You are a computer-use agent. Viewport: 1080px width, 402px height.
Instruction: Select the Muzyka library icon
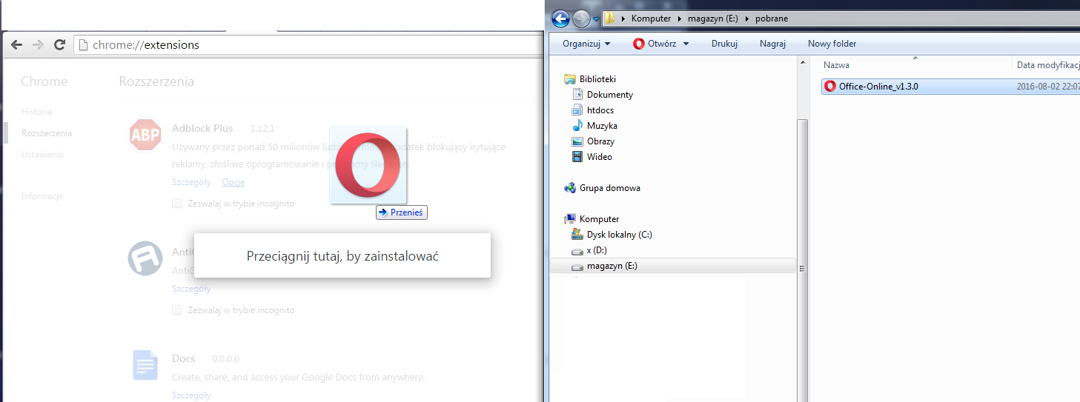click(x=578, y=126)
